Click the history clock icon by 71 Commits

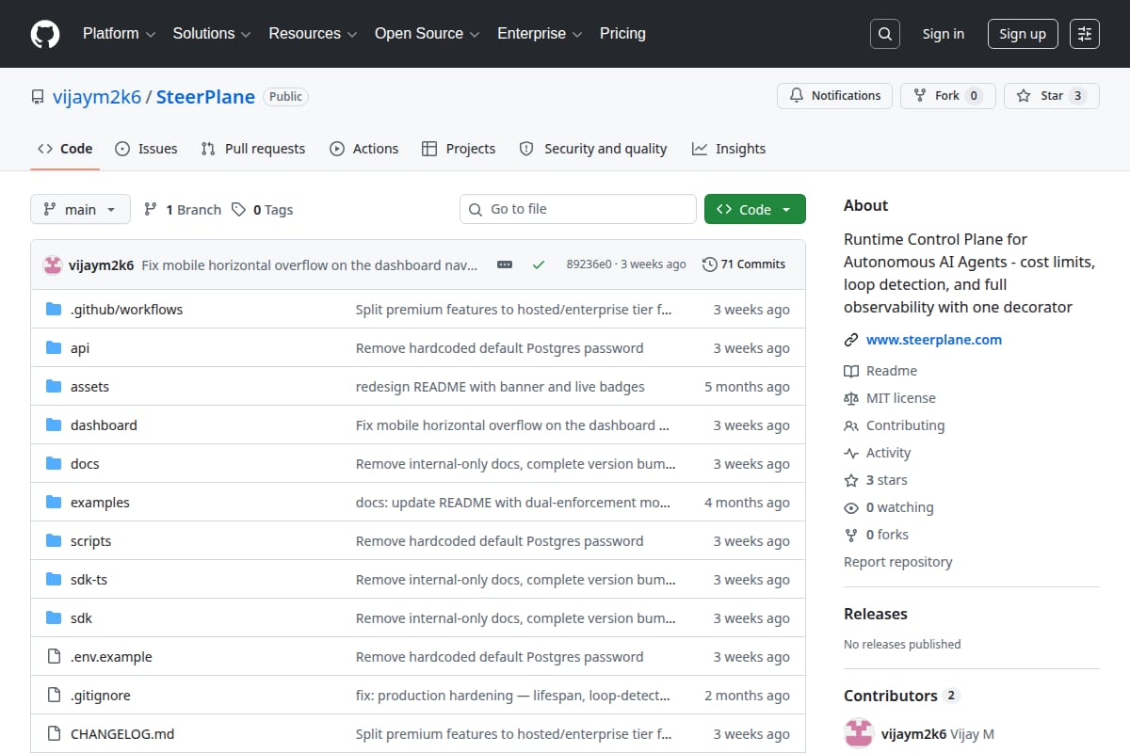(x=709, y=264)
